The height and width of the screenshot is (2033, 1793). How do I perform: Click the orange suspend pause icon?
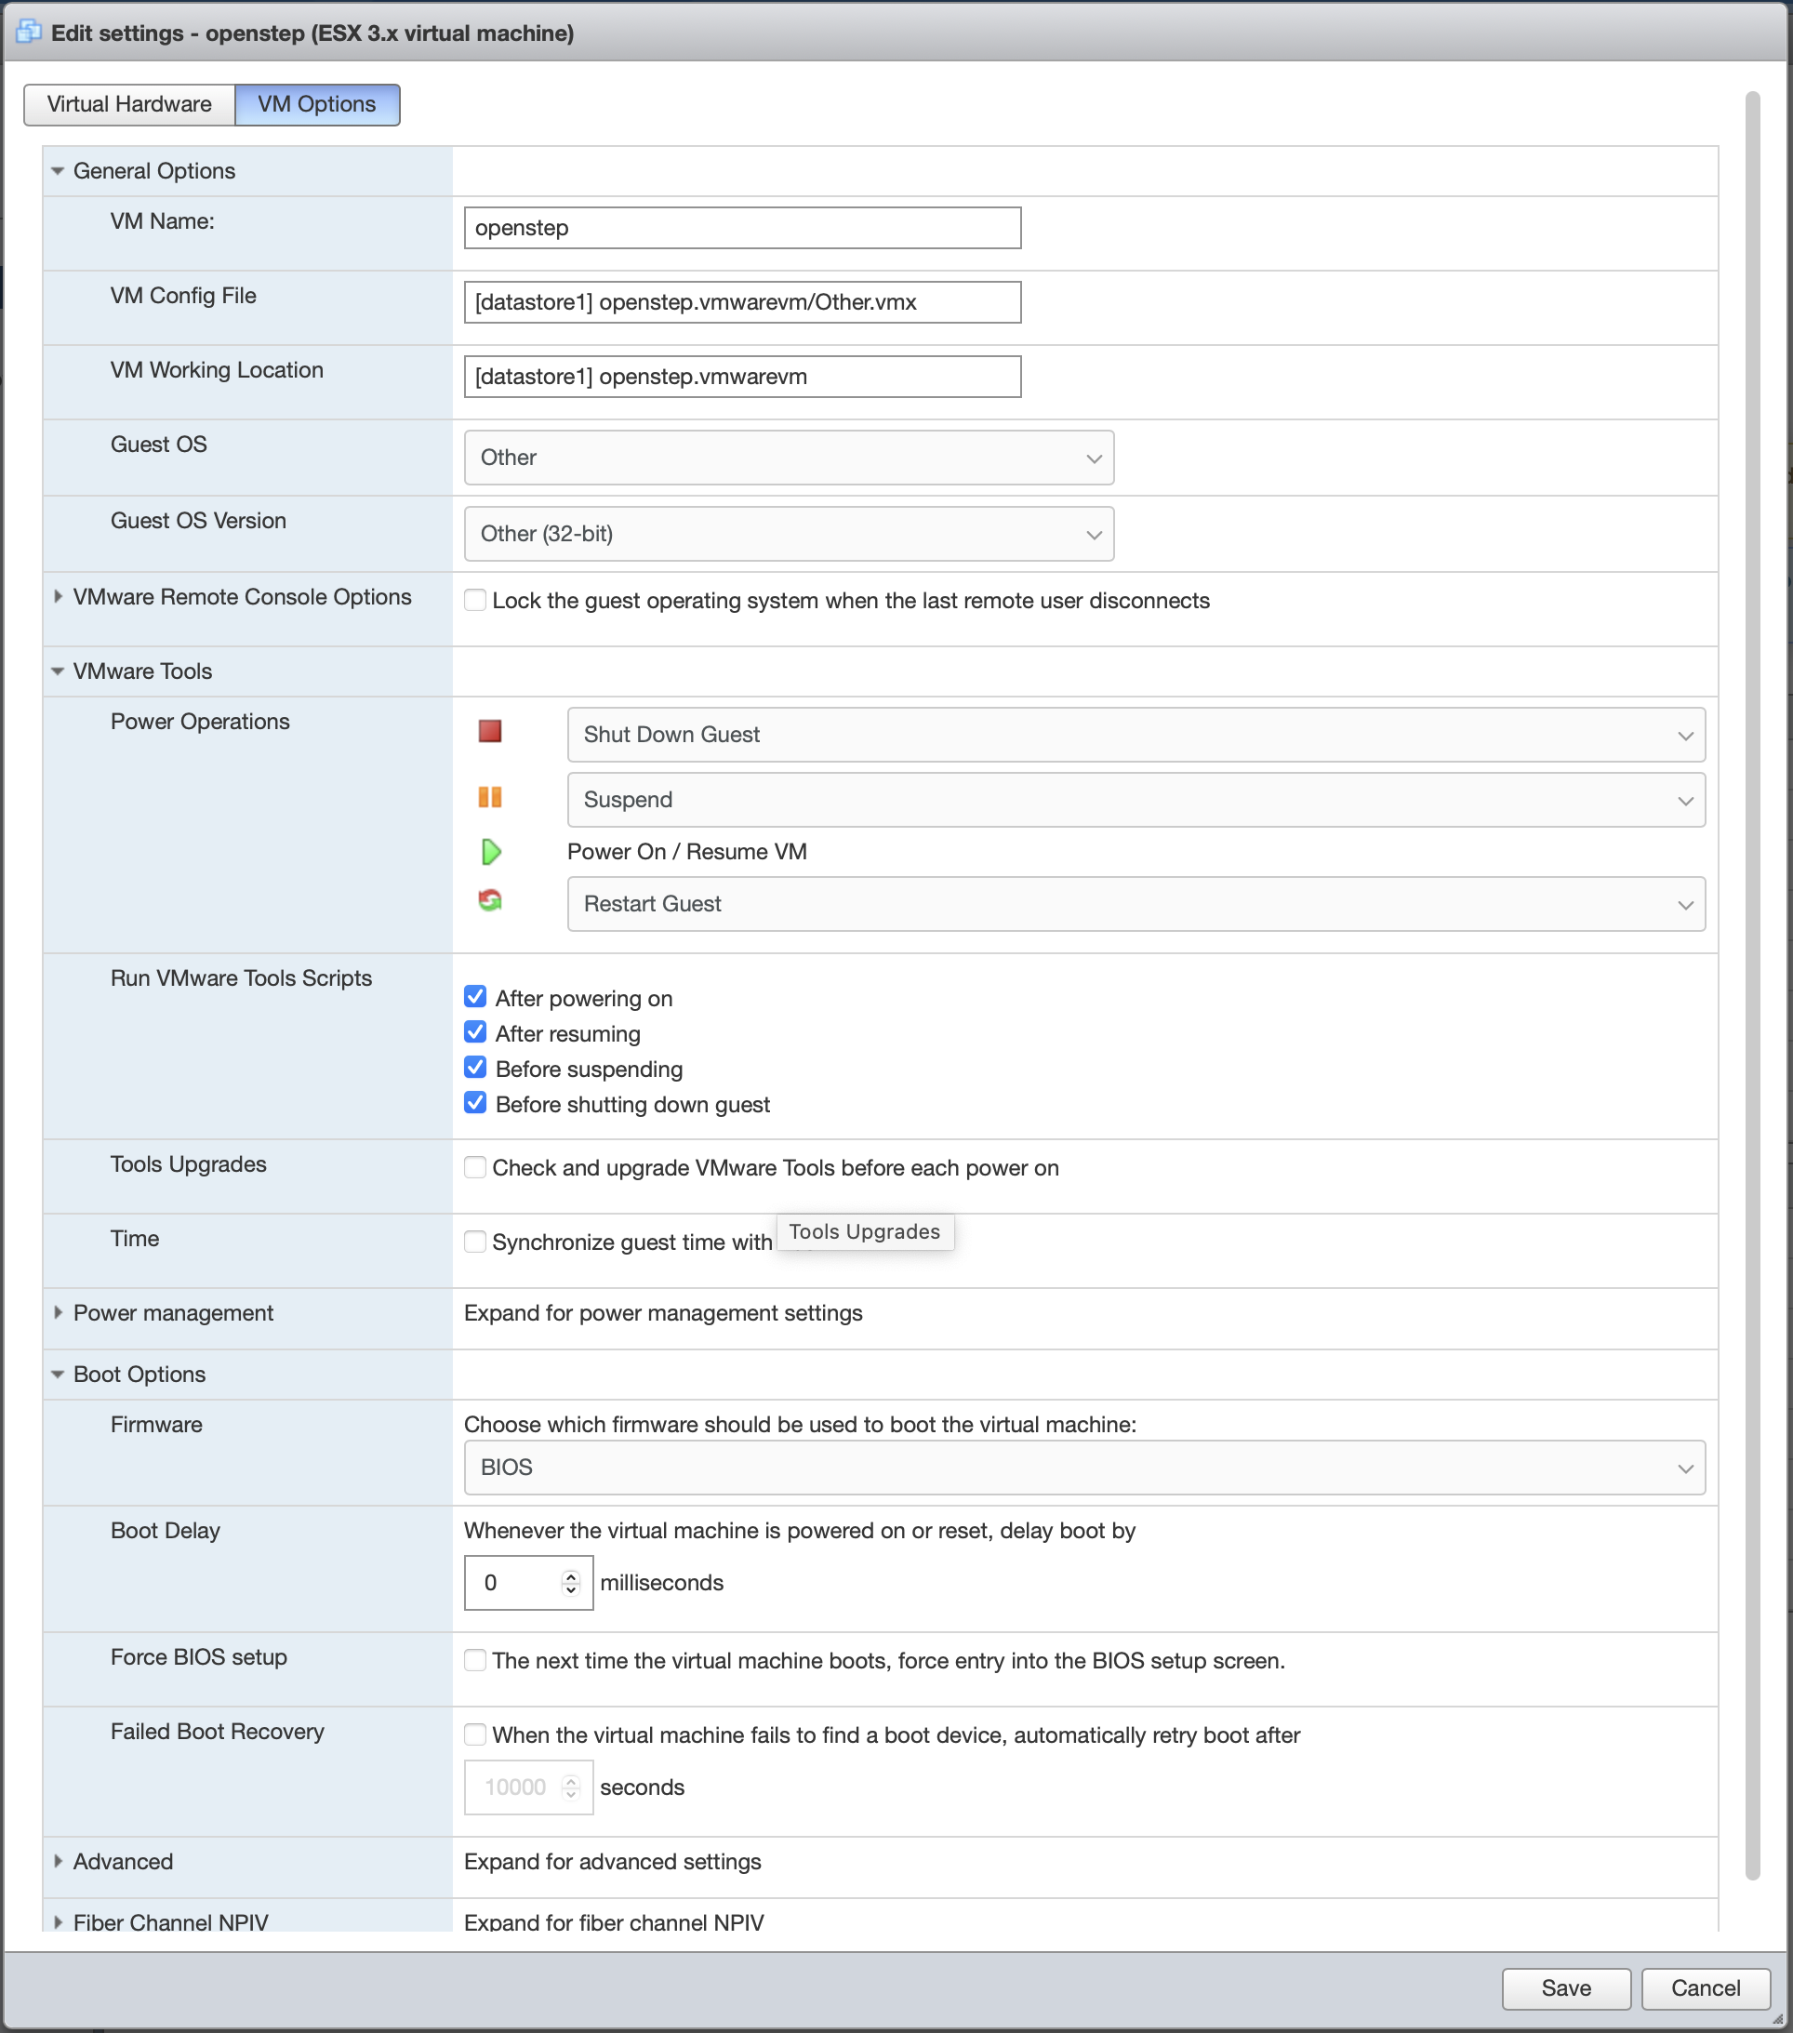pyautogui.click(x=489, y=798)
